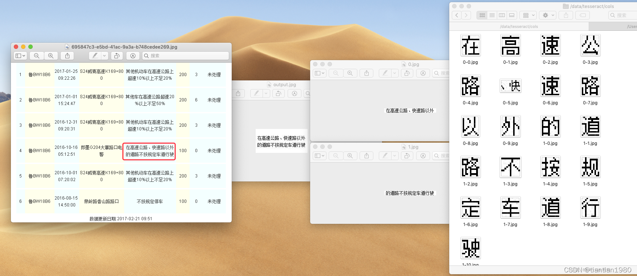Select the 1-9.jpg file thumbnail
637x276 pixels.
coord(590,208)
